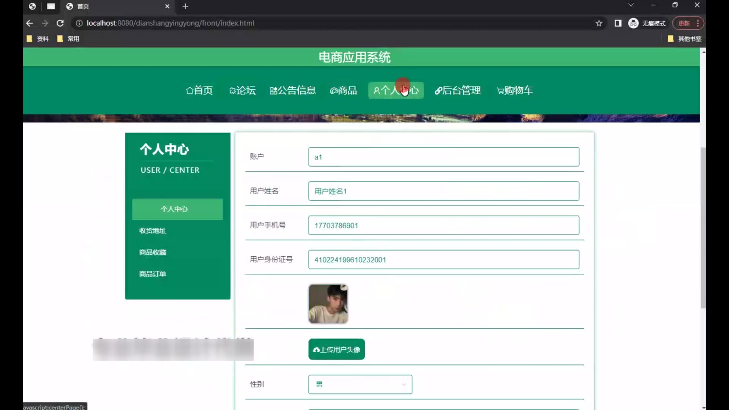This screenshot has width=729, height=410.
Task: Click the incognito mode icon
Action: click(633, 23)
